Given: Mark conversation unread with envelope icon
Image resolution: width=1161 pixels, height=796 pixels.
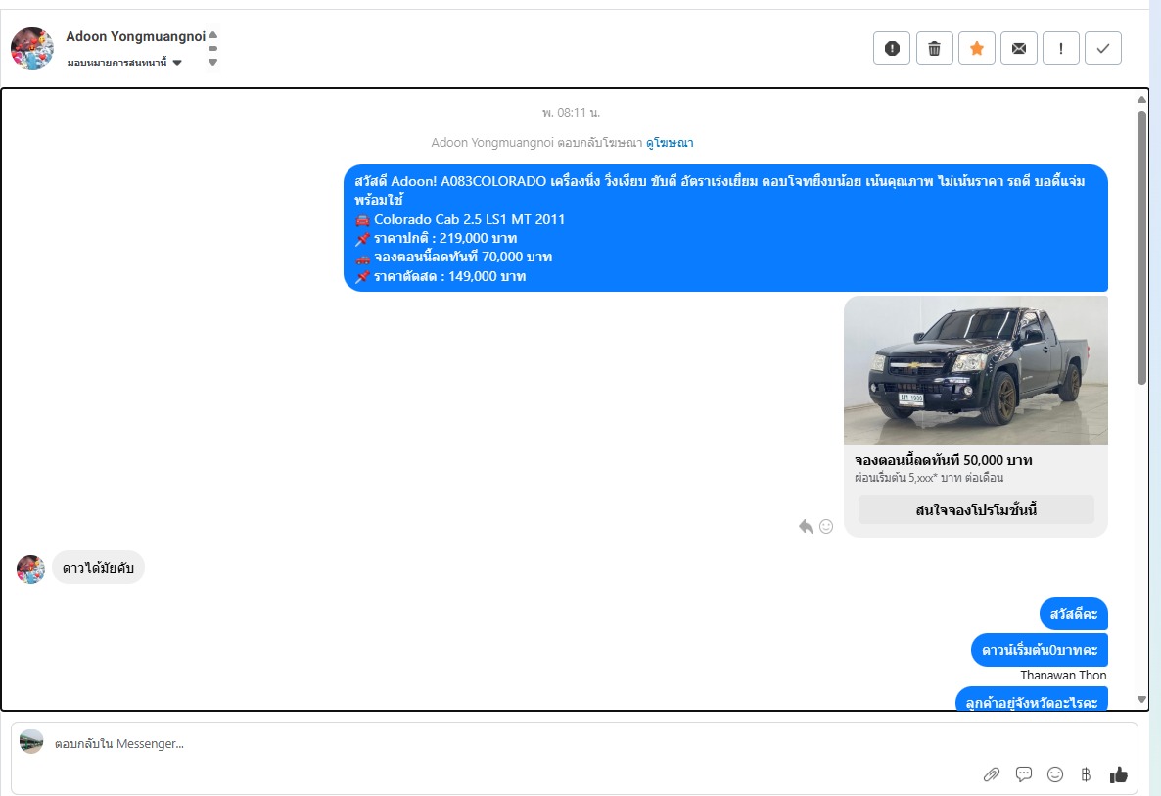Looking at the screenshot, I should [1018, 48].
